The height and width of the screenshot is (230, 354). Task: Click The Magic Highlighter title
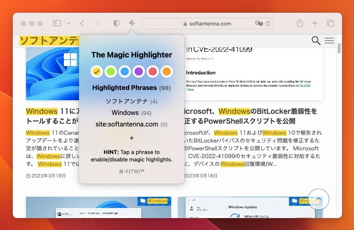(132, 55)
